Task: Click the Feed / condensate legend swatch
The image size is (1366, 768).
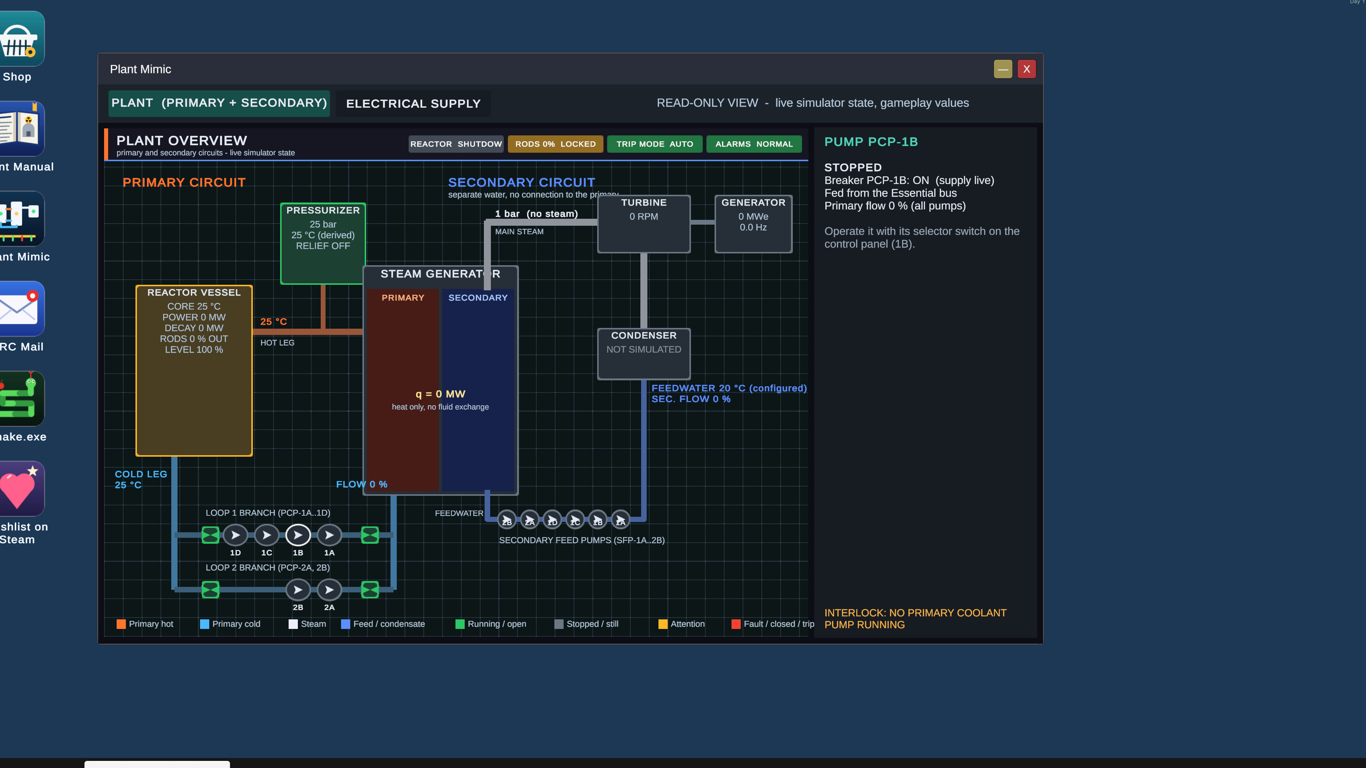Action: click(x=345, y=625)
